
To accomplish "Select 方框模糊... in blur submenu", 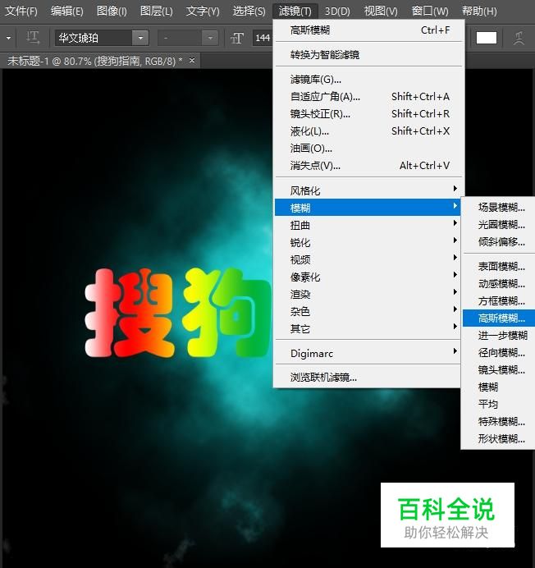I will [499, 300].
